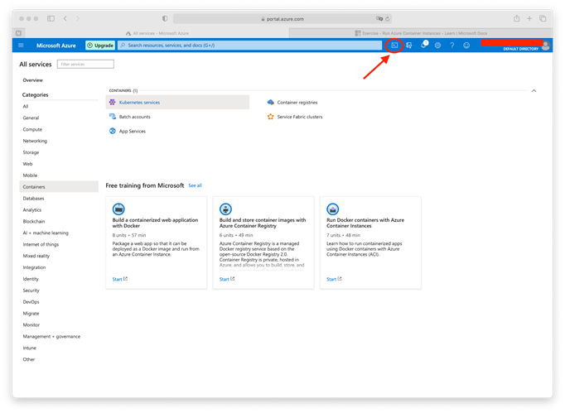Open the feedback smiley icon

[466, 46]
